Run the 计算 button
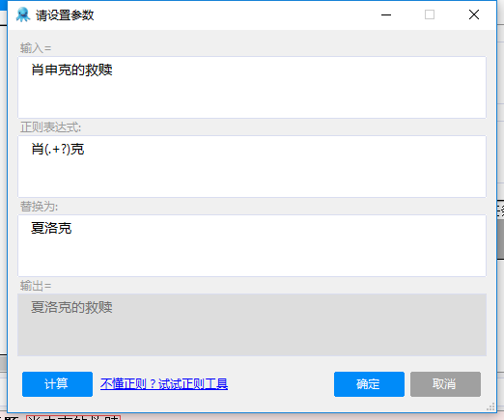Viewport: 504px width, 420px height. coord(57,384)
